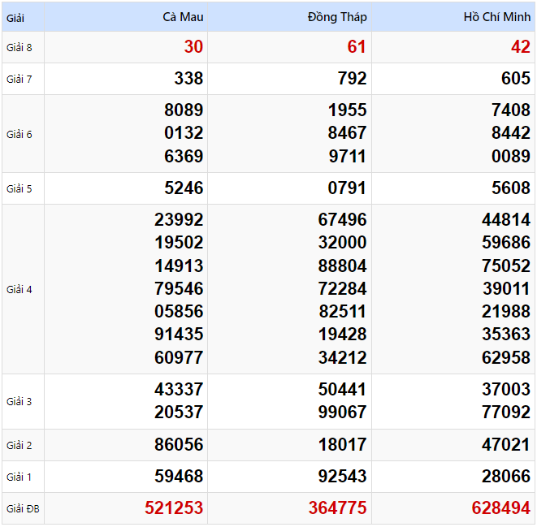
Task: Click number 8442 in Giải 6
Action: (x=510, y=133)
